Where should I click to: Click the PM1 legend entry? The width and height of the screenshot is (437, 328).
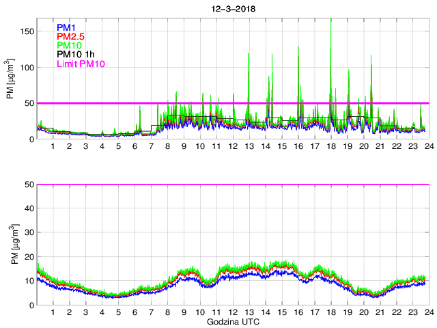point(66,27)
